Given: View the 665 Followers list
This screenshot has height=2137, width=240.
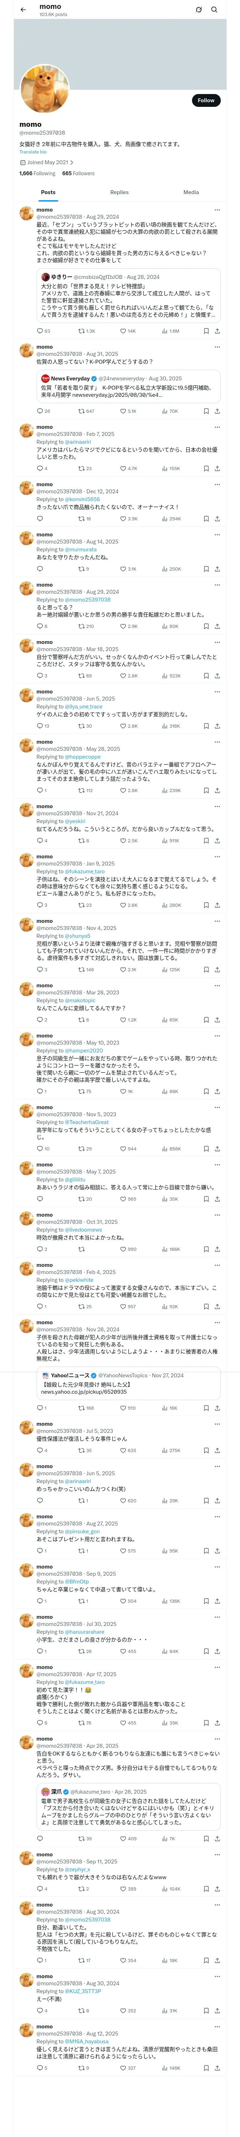Looking at the screenshot, I should (x=79, y=173).
